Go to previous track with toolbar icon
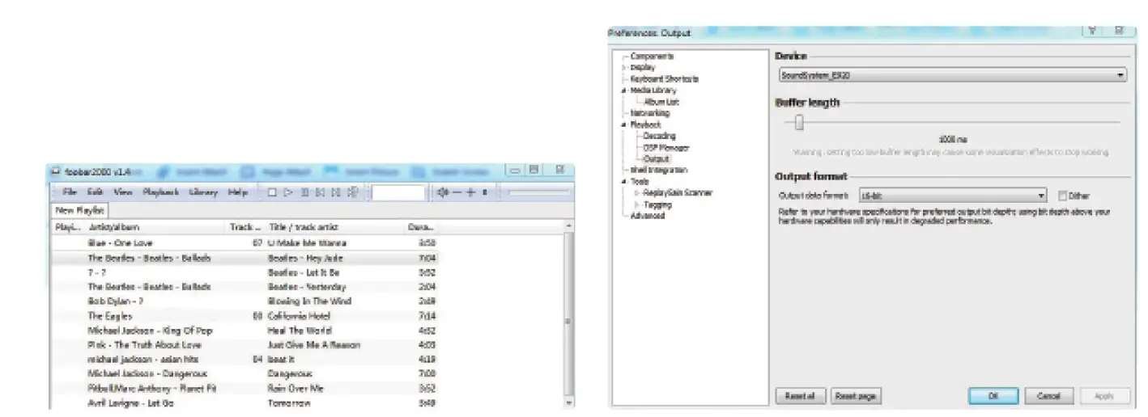Screen dimensions: 1148x417 click(x=320, y=192)
